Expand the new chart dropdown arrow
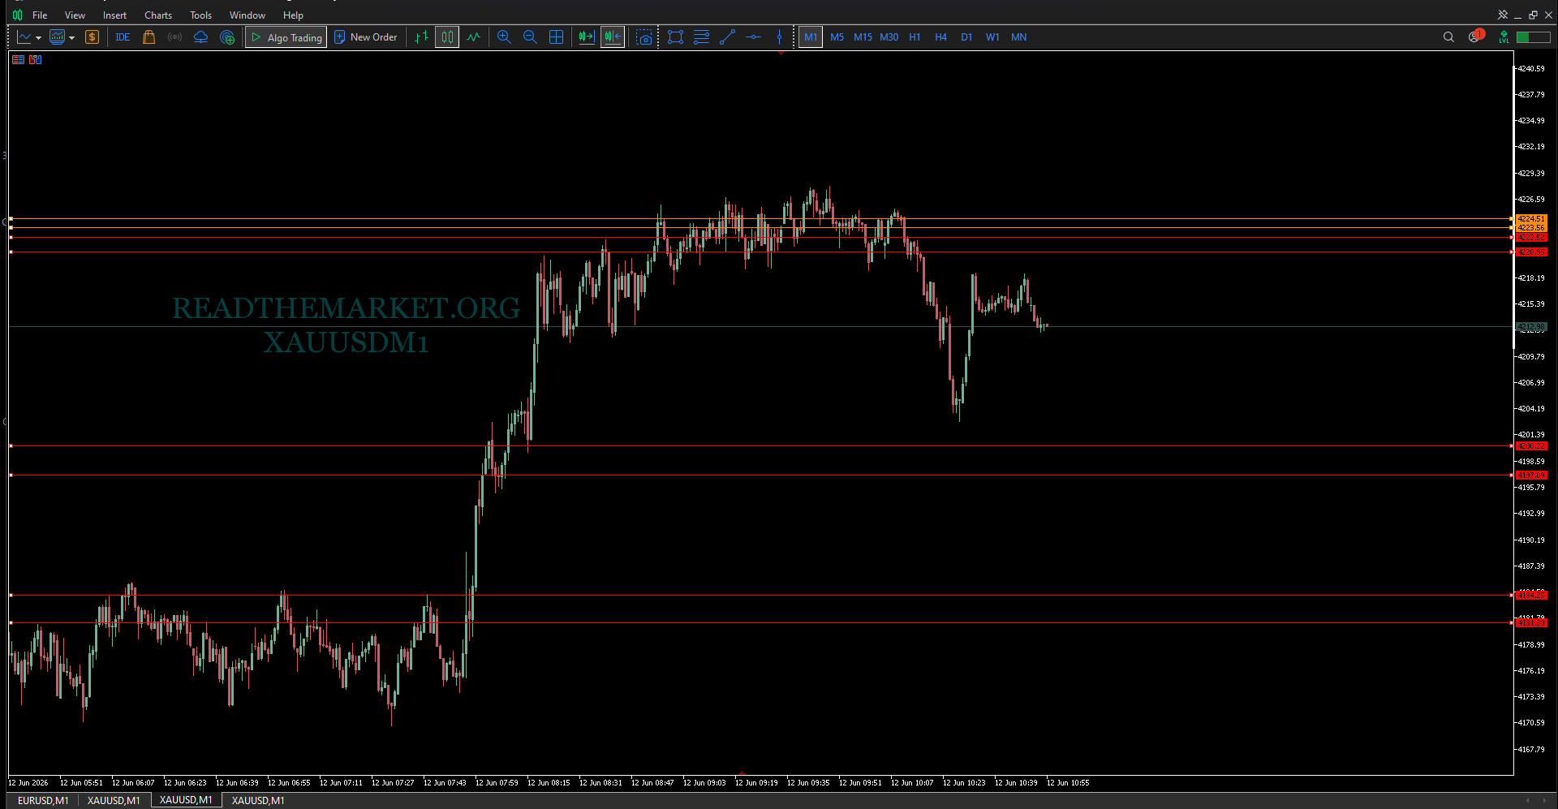Screen dimensions: 1558x809 coord(38,37)
